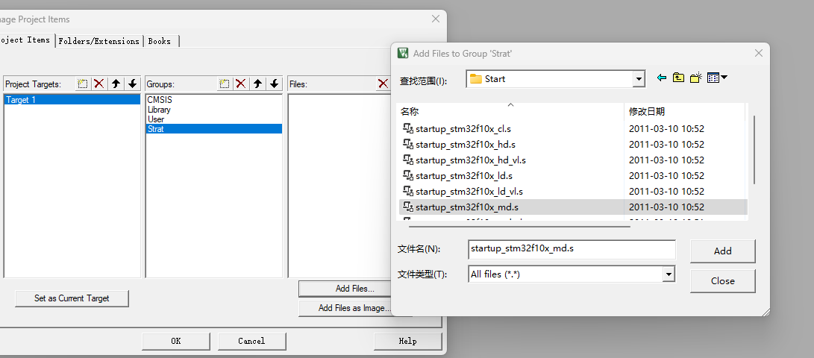814x358 pixels.
Task: Move project target up with arrow icon
Action: tap(116, 84)
